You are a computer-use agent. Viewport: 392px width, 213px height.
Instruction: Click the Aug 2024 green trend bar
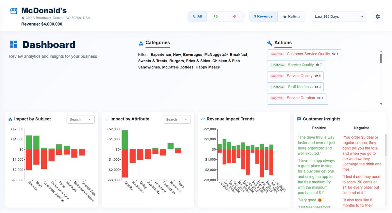coord(224,144)
